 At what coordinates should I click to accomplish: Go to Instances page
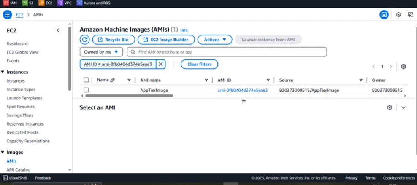[16, 80]
